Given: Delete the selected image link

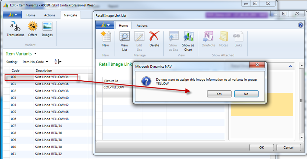Looking at the screenshot, I should (154, 39).
